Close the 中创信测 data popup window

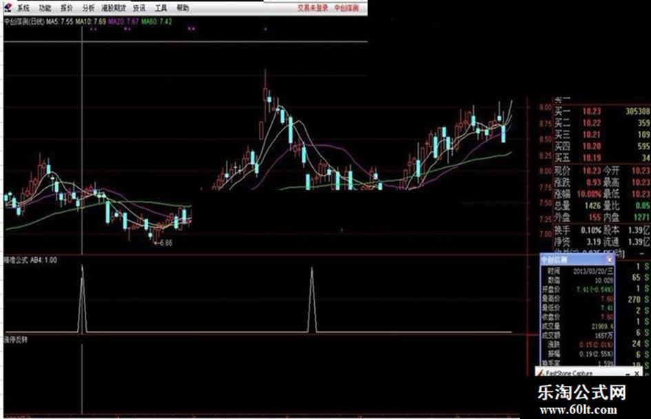(x=610, y=259)
